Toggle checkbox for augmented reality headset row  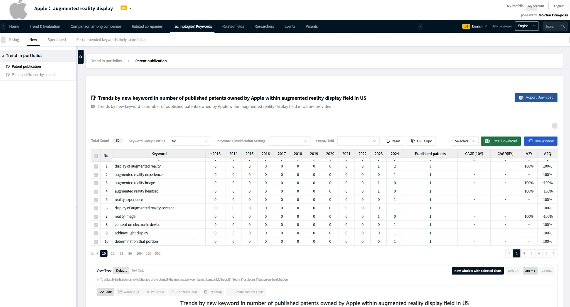coord(96,191)
